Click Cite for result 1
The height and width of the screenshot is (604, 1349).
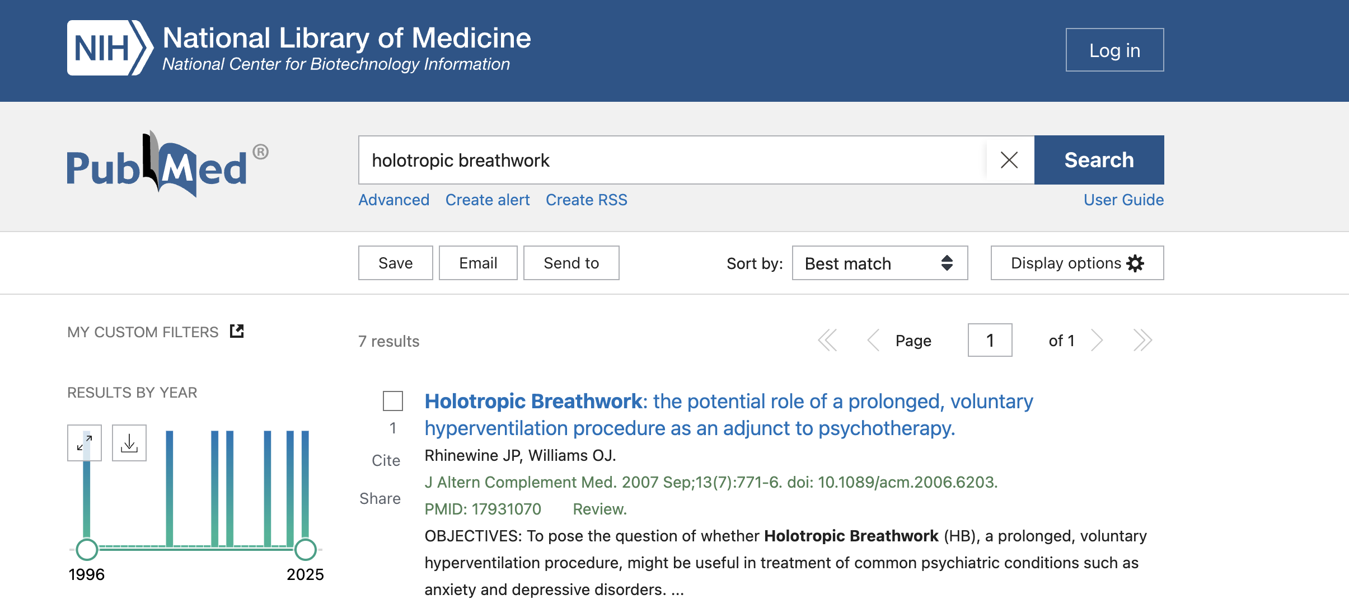pos(386,460)
